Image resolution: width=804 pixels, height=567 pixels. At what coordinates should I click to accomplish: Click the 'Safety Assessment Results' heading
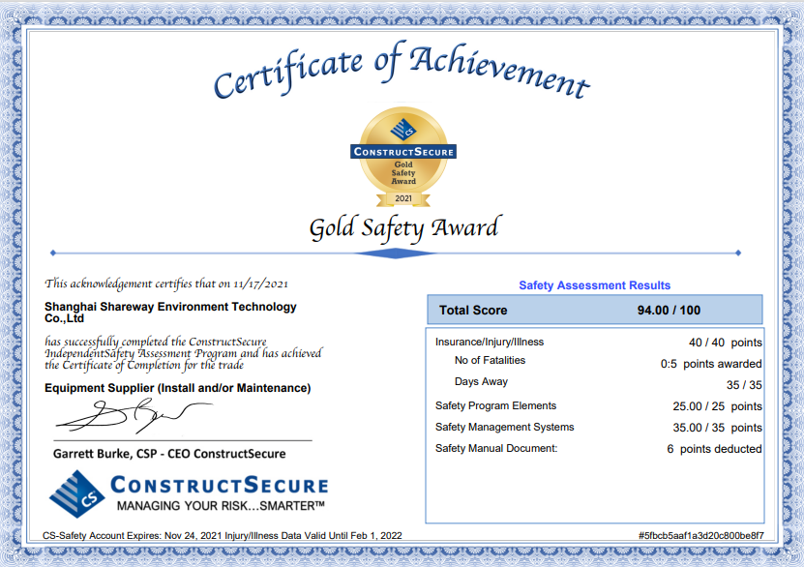594,285
